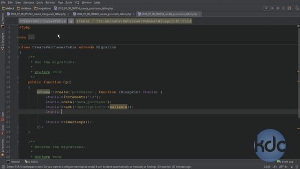
Task: Click the 'timestamps' call in line 21
Action: click(74, 122)
